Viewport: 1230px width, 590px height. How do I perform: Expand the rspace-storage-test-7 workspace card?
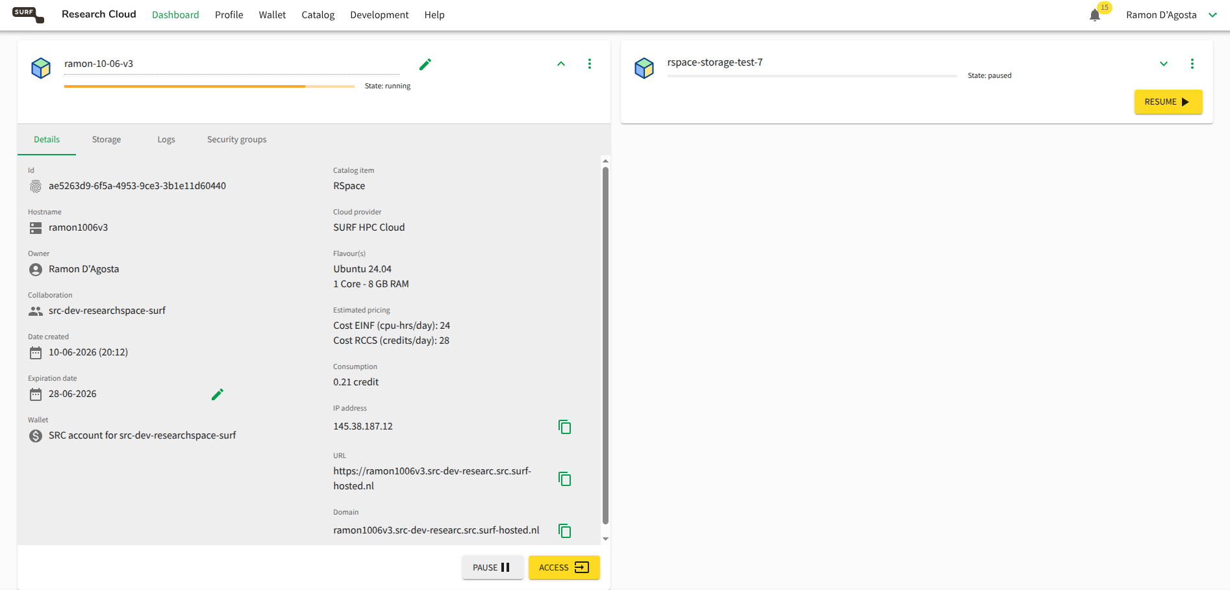[1164, 64]
